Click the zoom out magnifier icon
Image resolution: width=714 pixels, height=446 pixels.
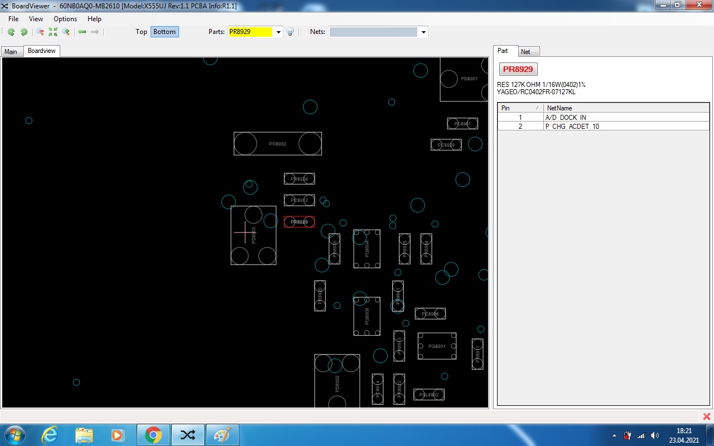(40, 32)
